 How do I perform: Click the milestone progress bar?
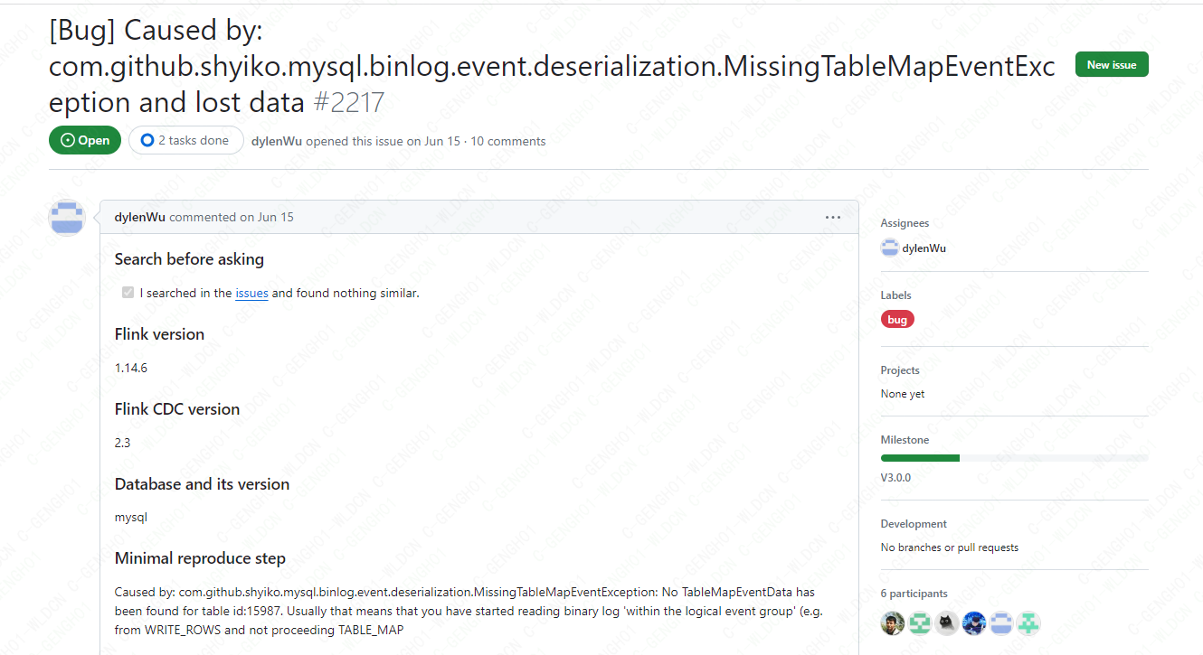1014,458
